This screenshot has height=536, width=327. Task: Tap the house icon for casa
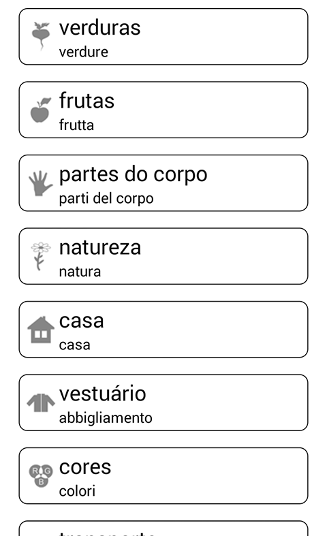(x=41, y=330)
